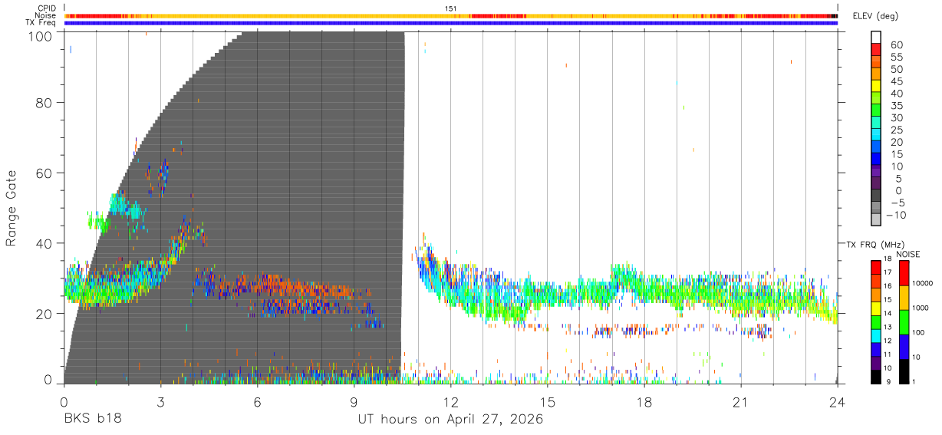Click UT hours axis tick 9

(354, 401)
